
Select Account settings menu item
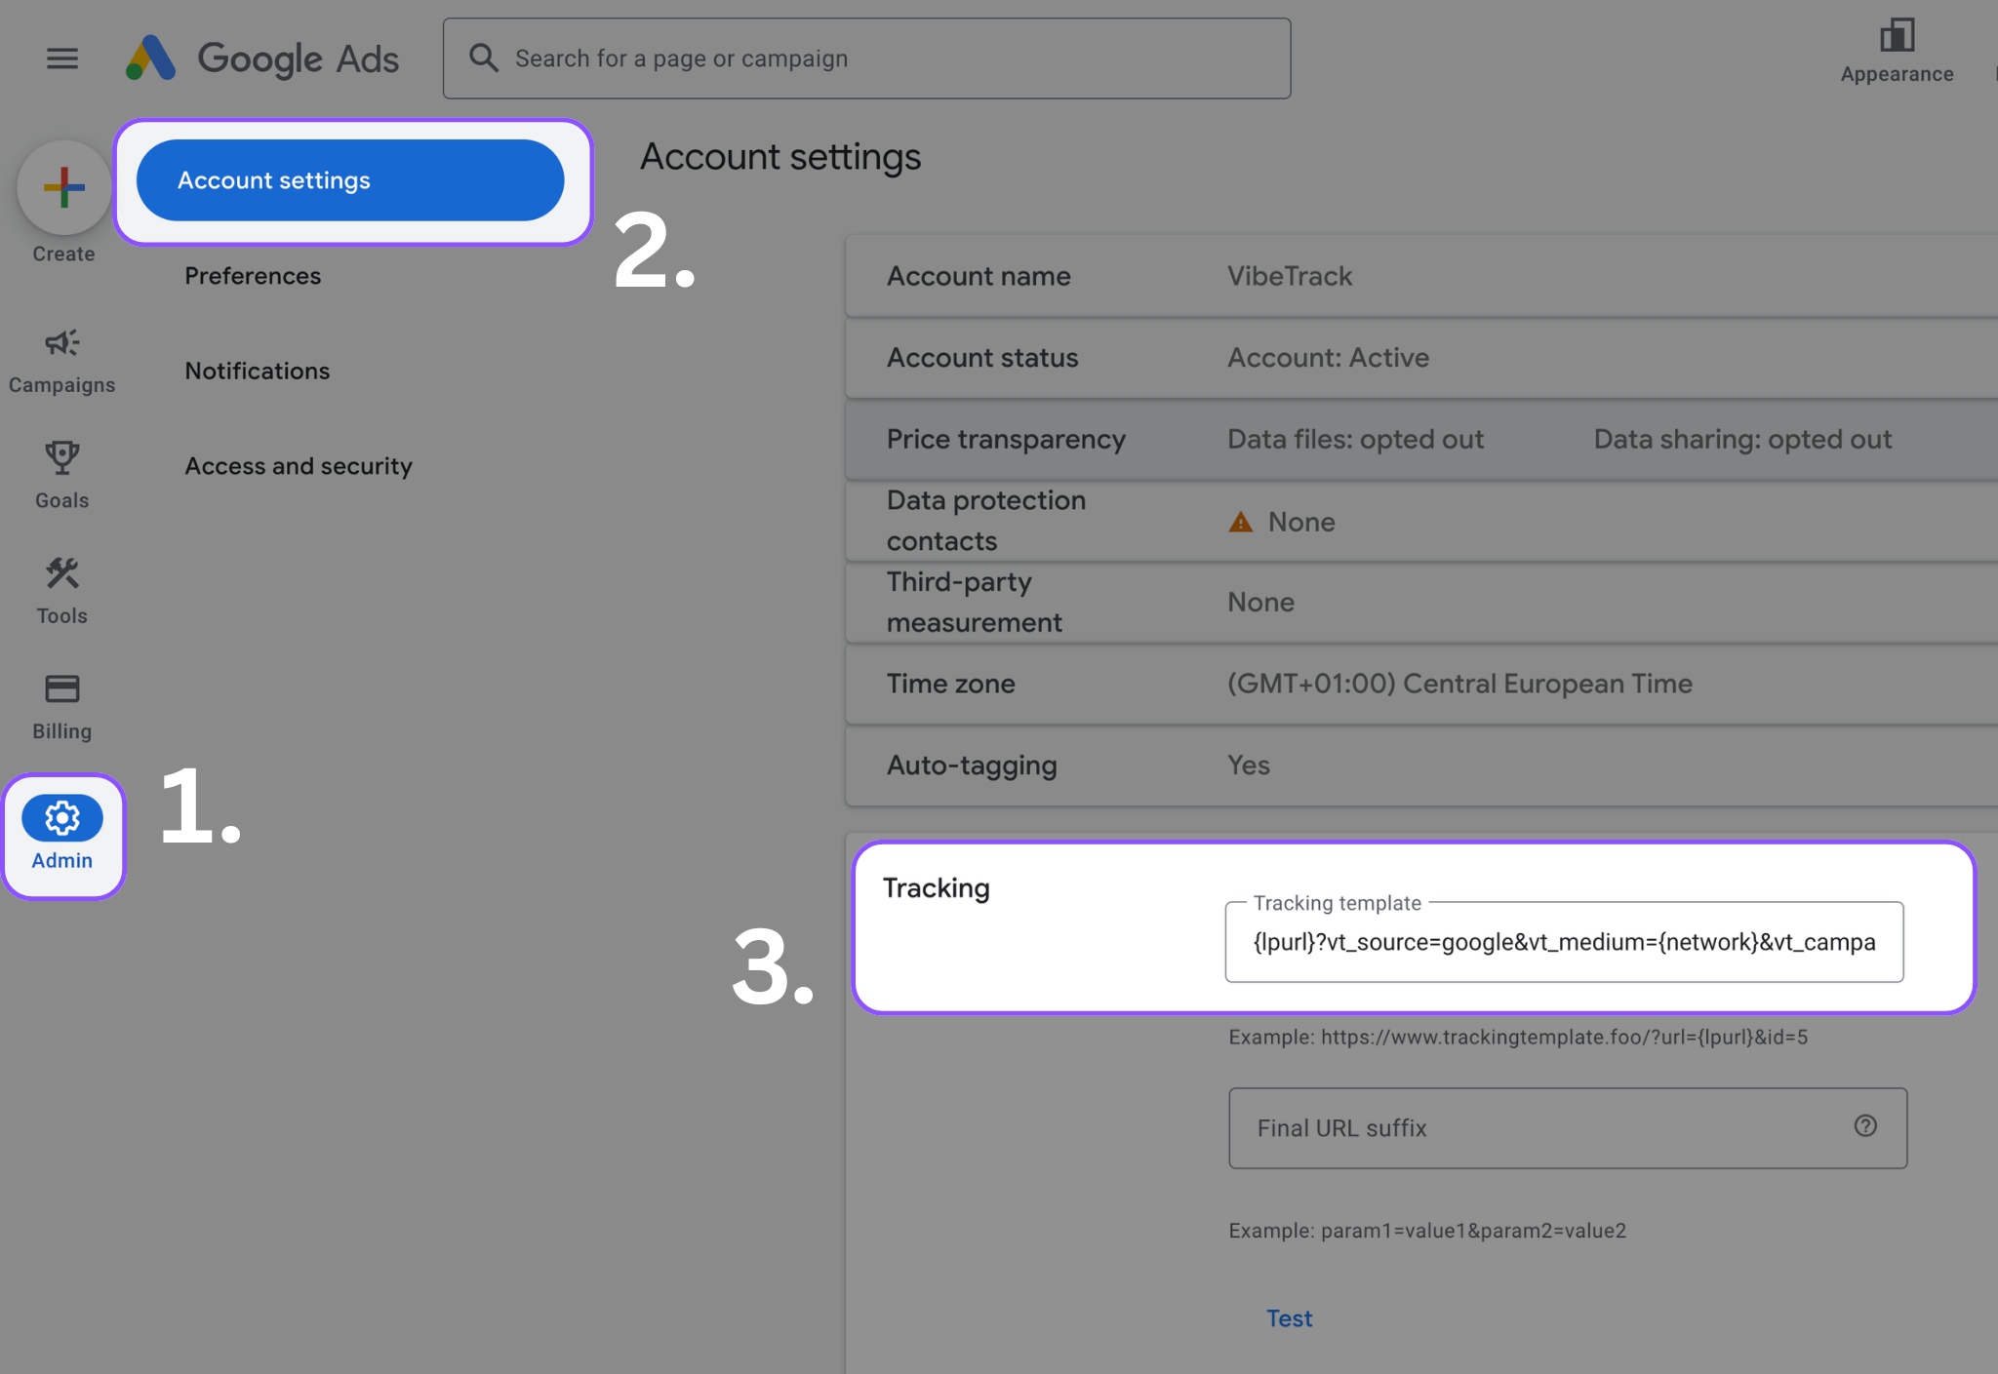click(350, 180)
